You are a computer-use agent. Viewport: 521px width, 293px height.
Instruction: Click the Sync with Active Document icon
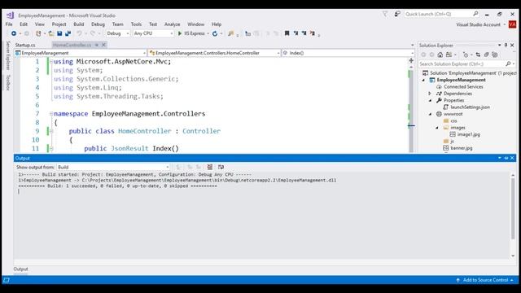pyautogui.click(x=478, y=55)
